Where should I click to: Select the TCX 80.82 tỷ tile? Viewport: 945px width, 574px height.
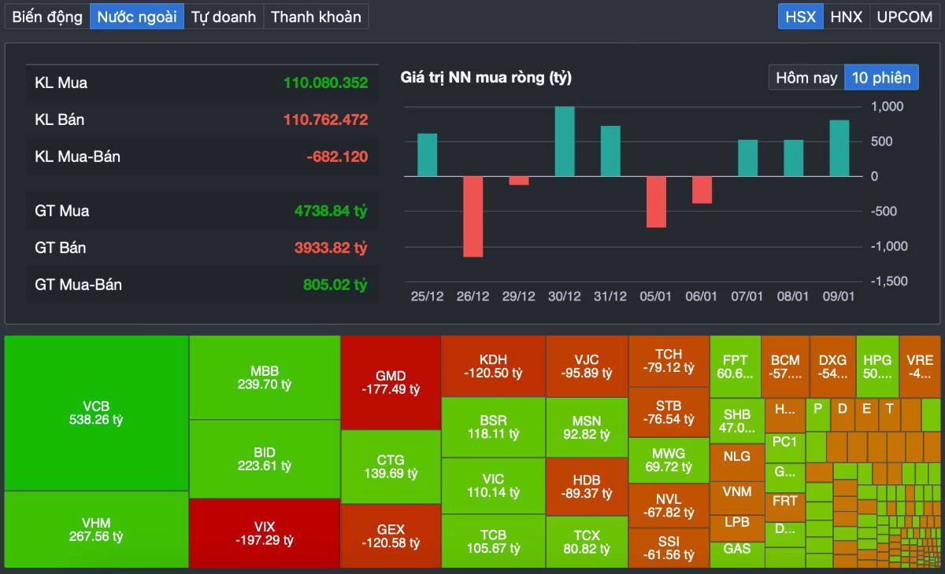587,542
